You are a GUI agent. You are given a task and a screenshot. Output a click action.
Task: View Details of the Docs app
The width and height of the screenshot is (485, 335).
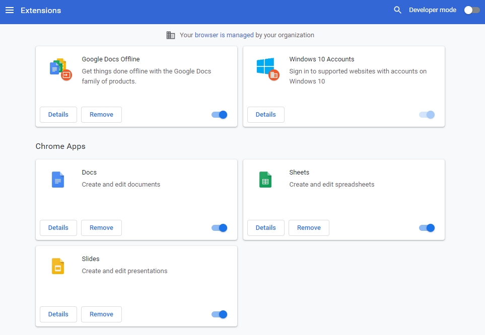58,228
